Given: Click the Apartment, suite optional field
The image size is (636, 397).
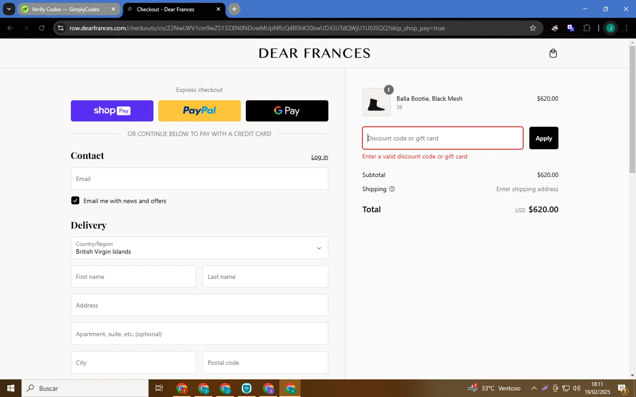Looking at the screenshot, I should pos(199,334).
